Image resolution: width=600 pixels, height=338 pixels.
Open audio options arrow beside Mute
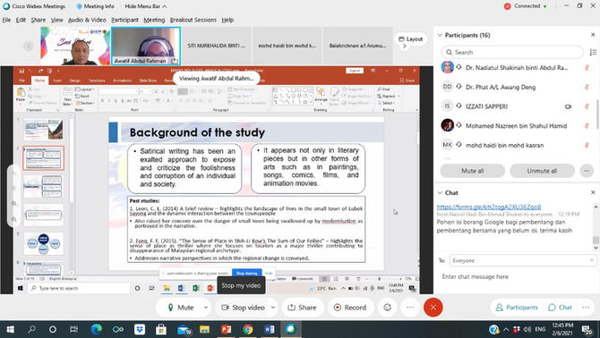point(206,308)
